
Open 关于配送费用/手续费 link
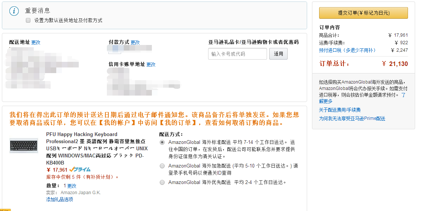tap(340, 110)
